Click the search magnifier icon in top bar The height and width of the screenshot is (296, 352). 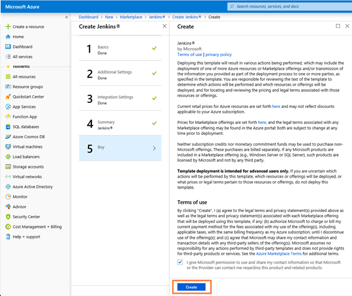click(x=232, y=6)
